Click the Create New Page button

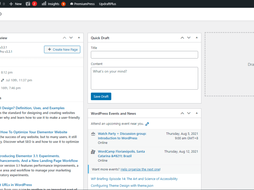pos(62,49)
